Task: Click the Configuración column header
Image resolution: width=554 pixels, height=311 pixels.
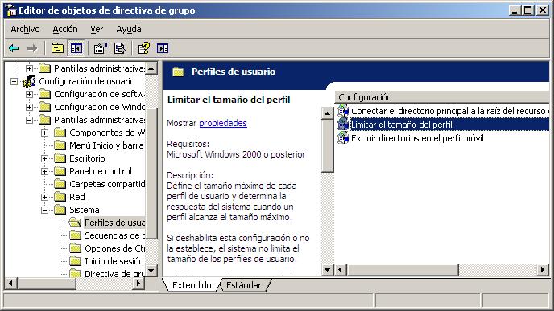Action: [441, 97]
